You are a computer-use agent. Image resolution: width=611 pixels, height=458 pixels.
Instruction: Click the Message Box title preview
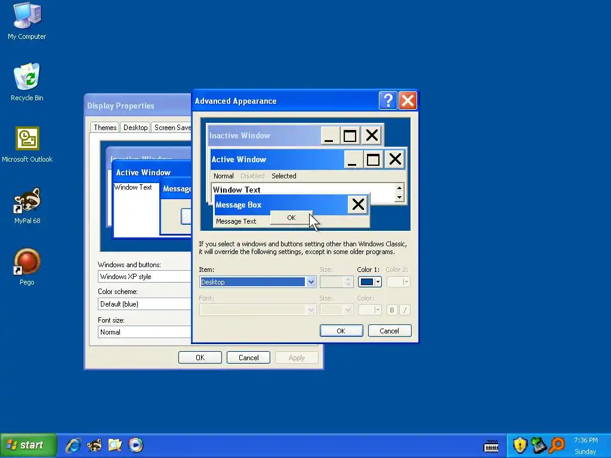[280, 205]
